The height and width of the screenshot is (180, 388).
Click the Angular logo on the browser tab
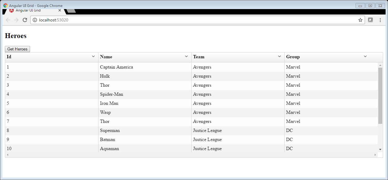point(12,10)
